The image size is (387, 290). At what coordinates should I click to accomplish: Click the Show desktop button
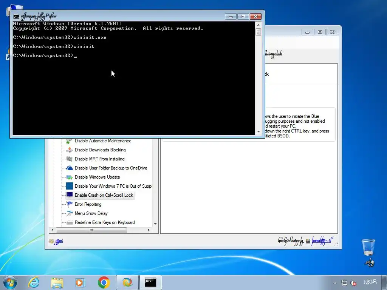coord(384,282)
